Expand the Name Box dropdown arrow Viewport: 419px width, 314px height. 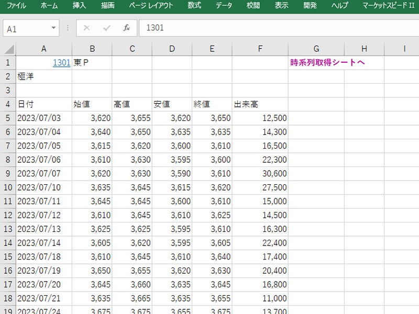pyautogui.click(x=53, y=28)
